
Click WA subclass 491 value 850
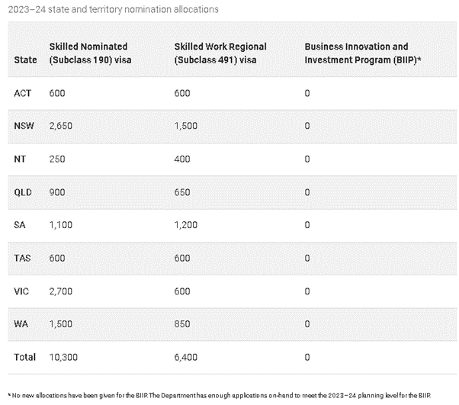(x=182, y=324)
